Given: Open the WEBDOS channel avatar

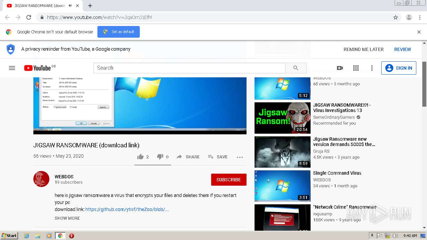Looking at the screenshot, I should (x=41, y=179).
